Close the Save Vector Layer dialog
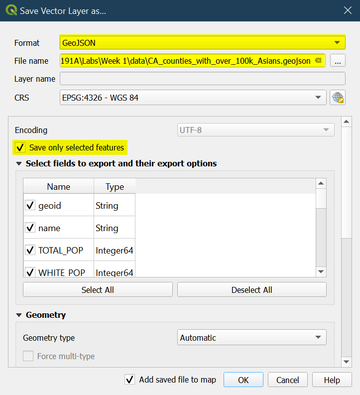This screenshot has height=395, width=360. click(347, 10)
